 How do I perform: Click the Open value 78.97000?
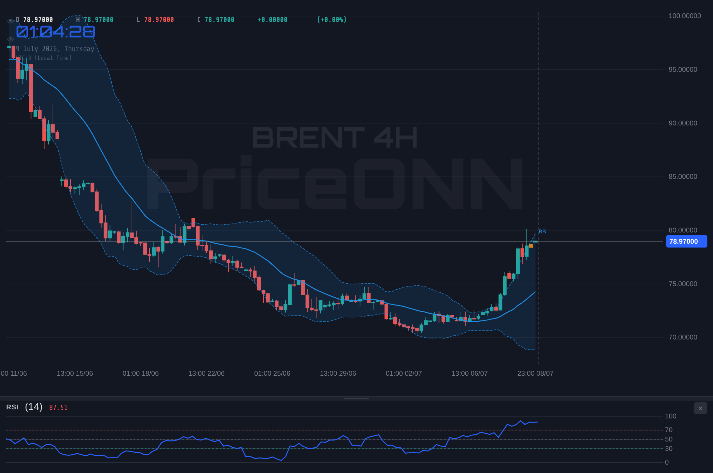38,20
